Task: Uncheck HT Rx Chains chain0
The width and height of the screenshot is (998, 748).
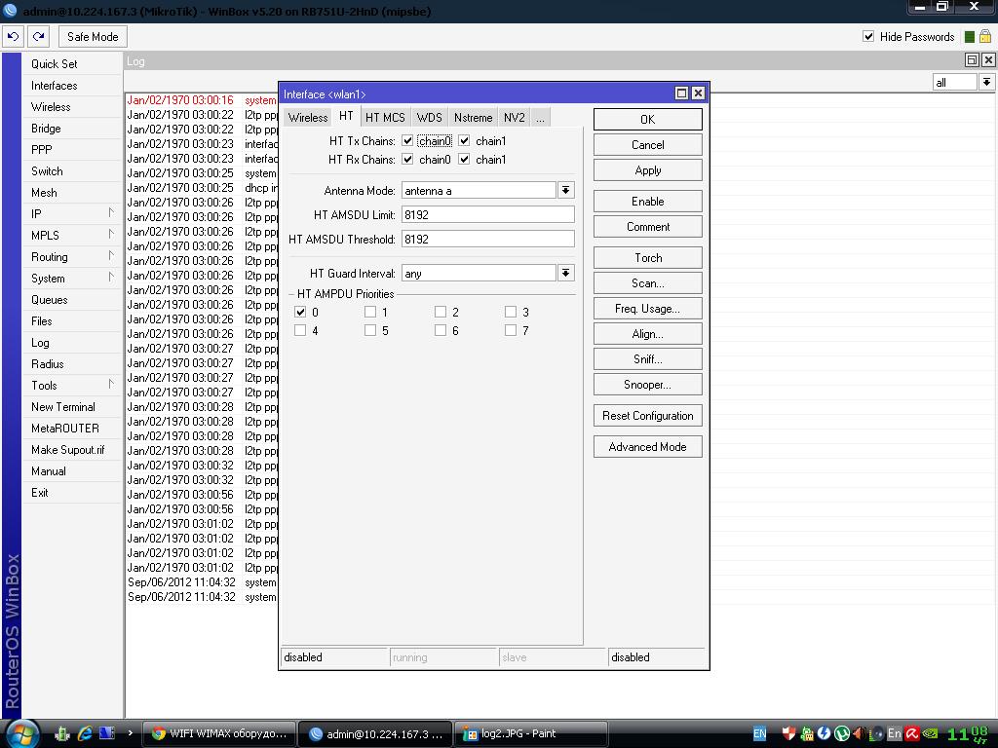Action: (407, 159)
